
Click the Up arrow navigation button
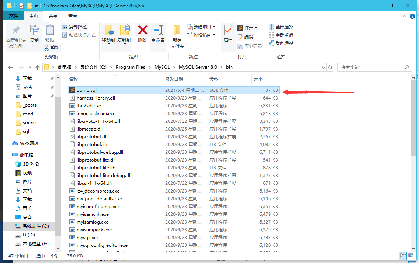point(38,68)
